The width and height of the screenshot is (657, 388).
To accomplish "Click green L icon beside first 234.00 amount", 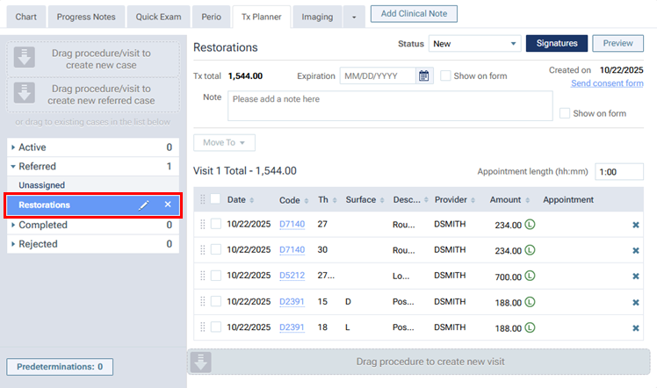I will click(x=530, y=225).
